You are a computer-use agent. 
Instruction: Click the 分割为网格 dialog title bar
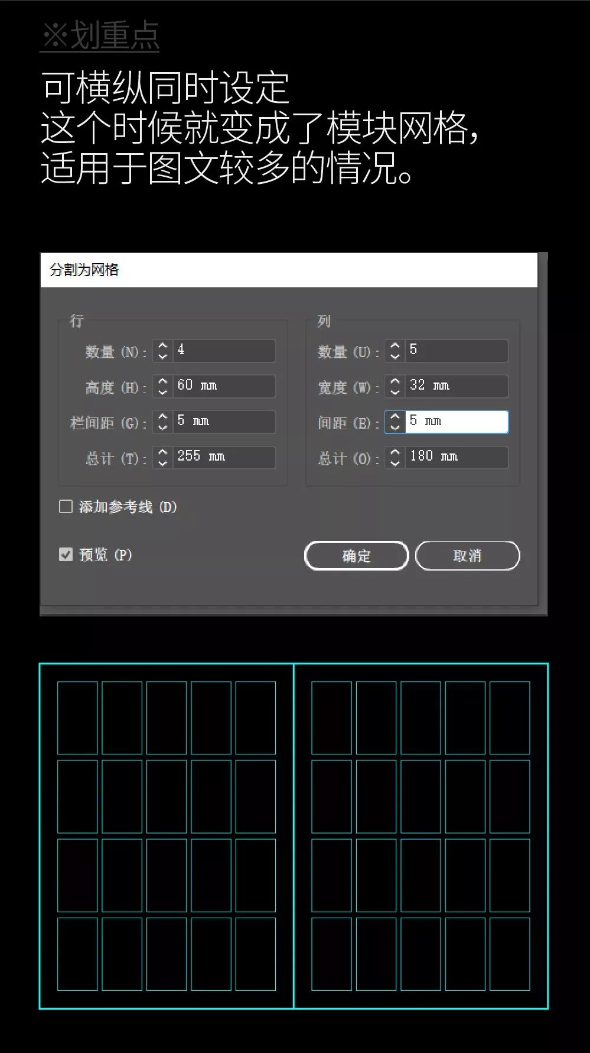pyautogui.click(x=288, y=270)
